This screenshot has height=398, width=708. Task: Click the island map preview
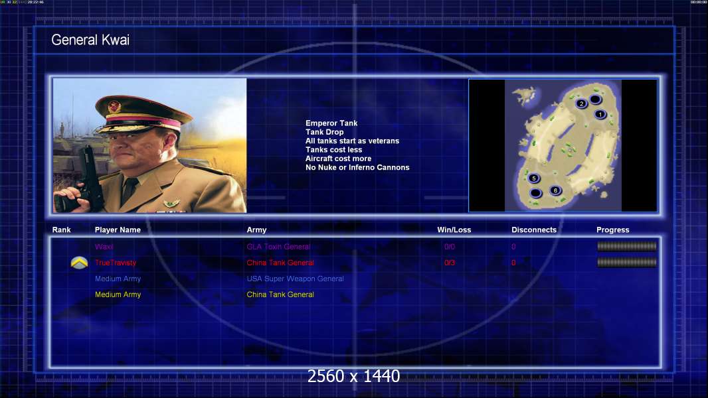(x=563, y=145)
